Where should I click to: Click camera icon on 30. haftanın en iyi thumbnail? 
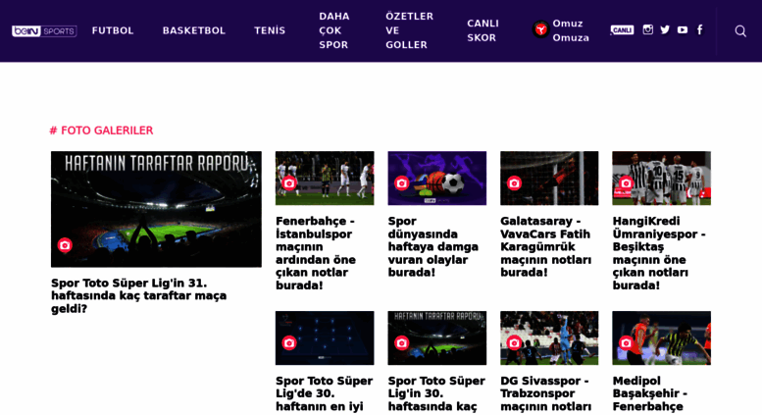[289, 343]
